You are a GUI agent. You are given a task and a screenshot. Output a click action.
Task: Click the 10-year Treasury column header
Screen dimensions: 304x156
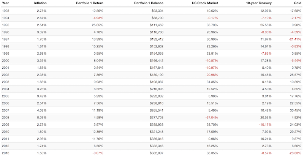click(258, 3)
